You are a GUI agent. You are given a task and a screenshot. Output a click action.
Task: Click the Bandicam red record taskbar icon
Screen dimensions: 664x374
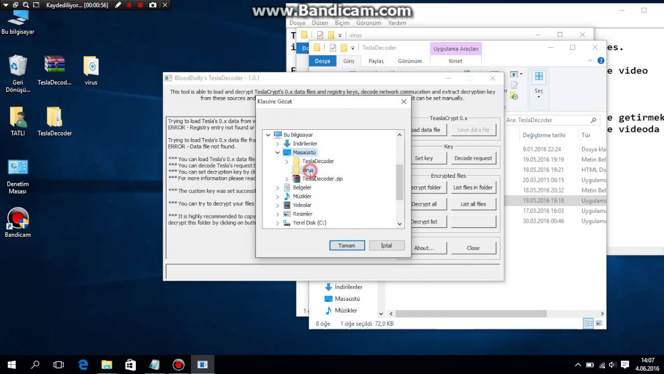178,364
